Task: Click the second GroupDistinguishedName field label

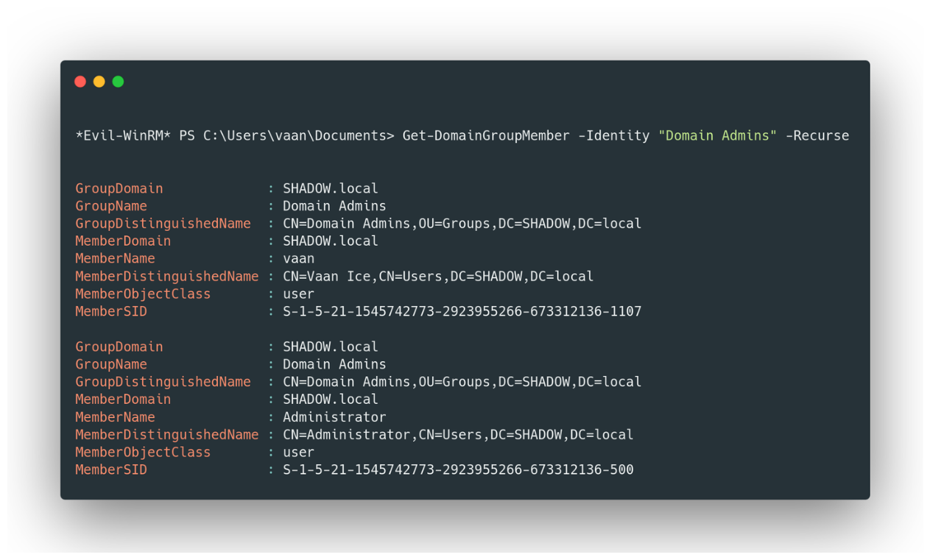Action: (x=163, y=382)
